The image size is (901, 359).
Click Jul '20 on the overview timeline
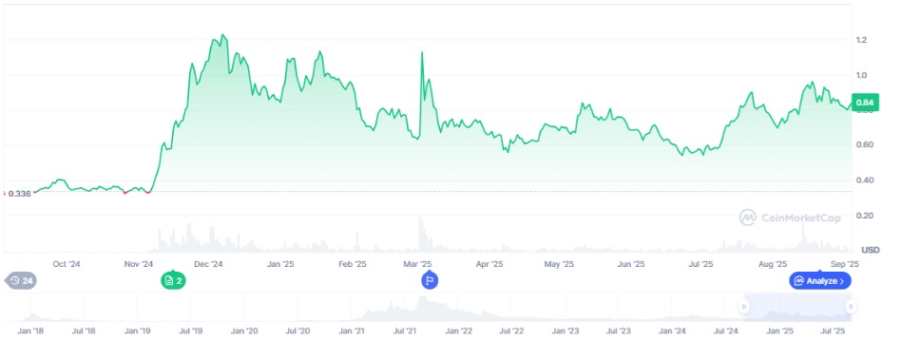(x=297, y=331)
